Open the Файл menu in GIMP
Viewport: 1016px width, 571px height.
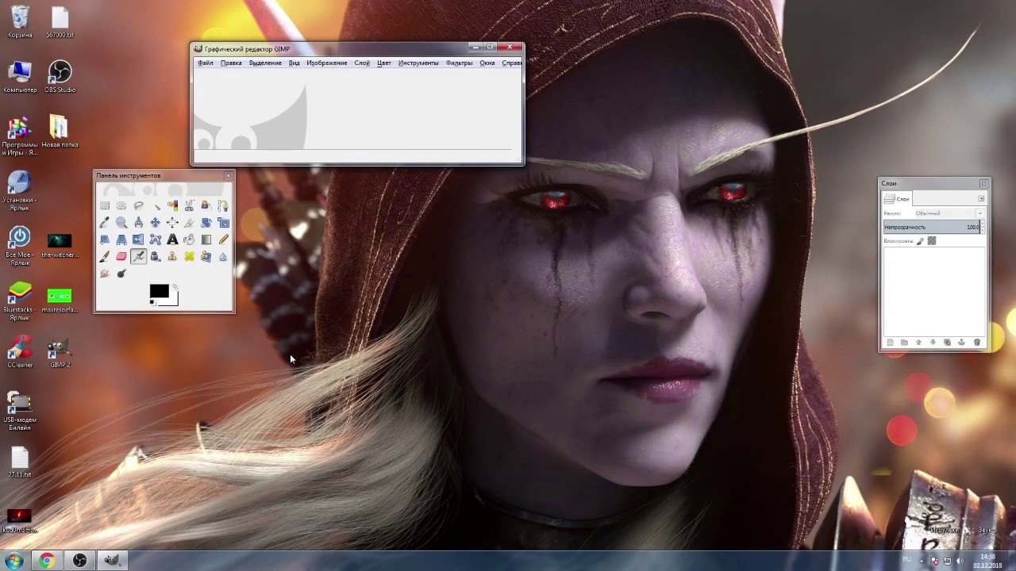[206, 63]
